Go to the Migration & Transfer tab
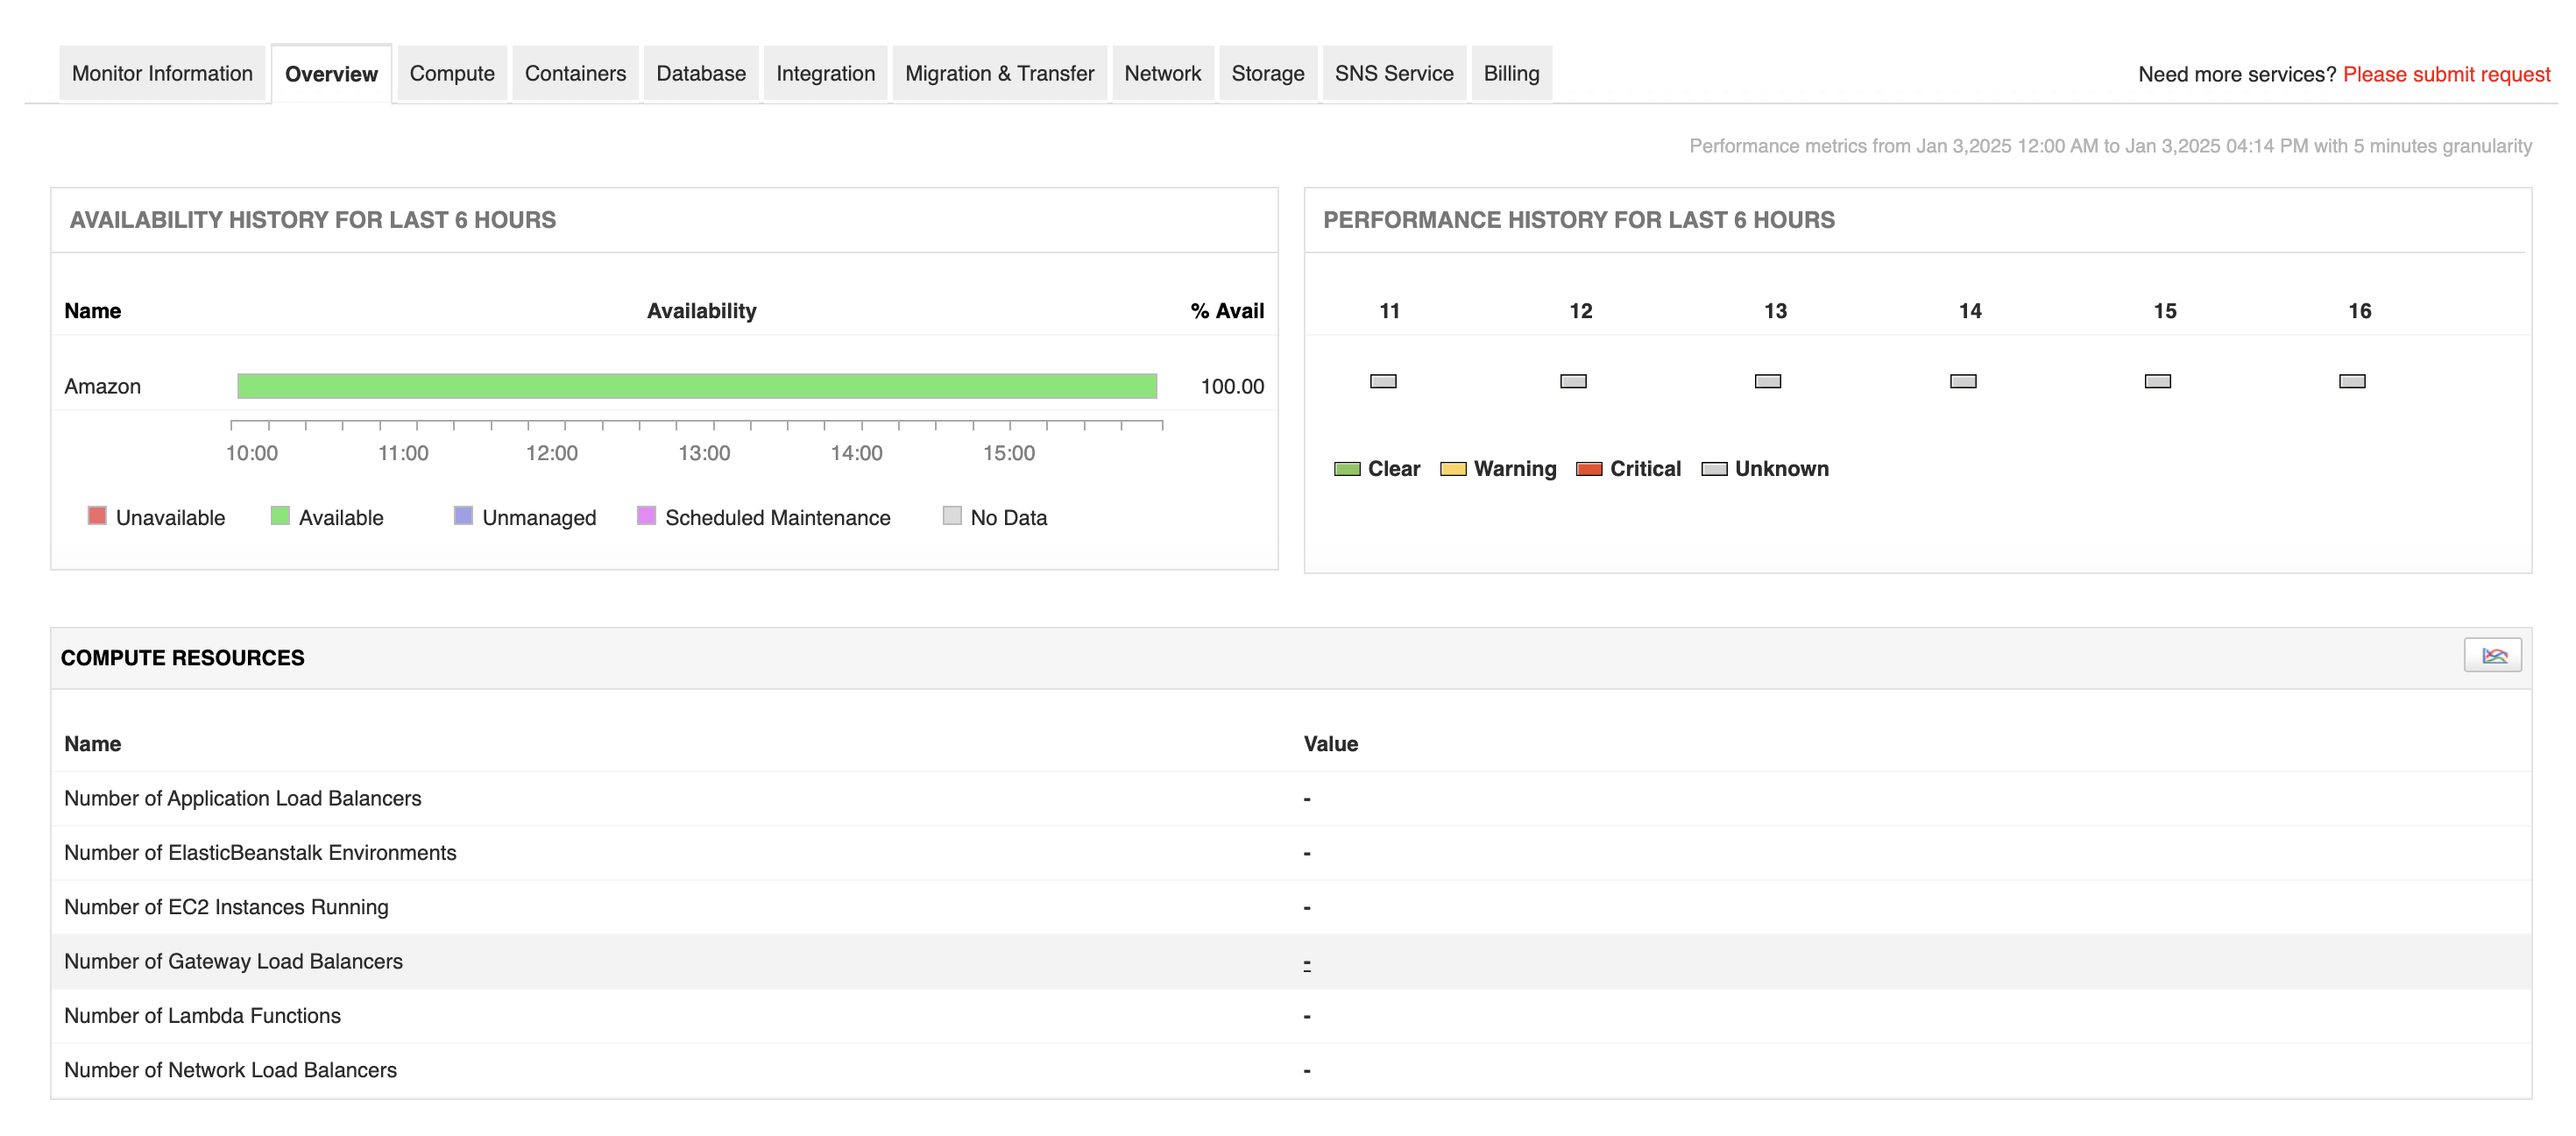This screenshot has height=1136, width=2576. click(x=999, y=74)
